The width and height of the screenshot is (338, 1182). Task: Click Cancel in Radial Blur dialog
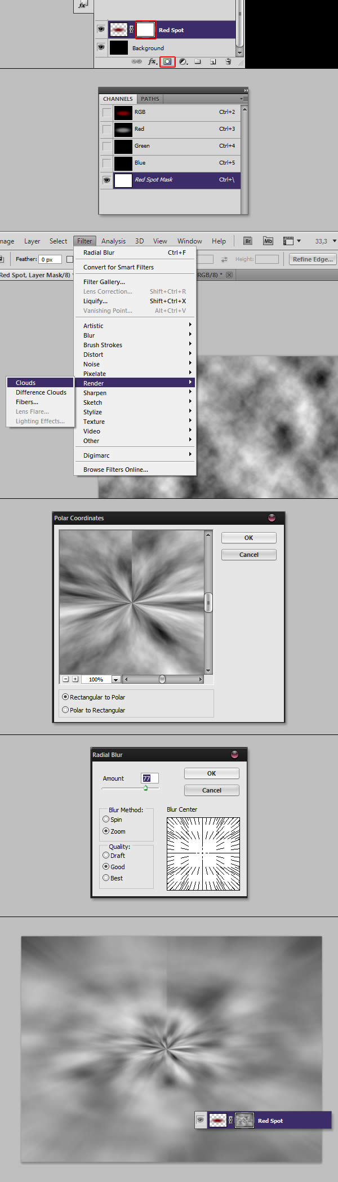tap(211, 790)
